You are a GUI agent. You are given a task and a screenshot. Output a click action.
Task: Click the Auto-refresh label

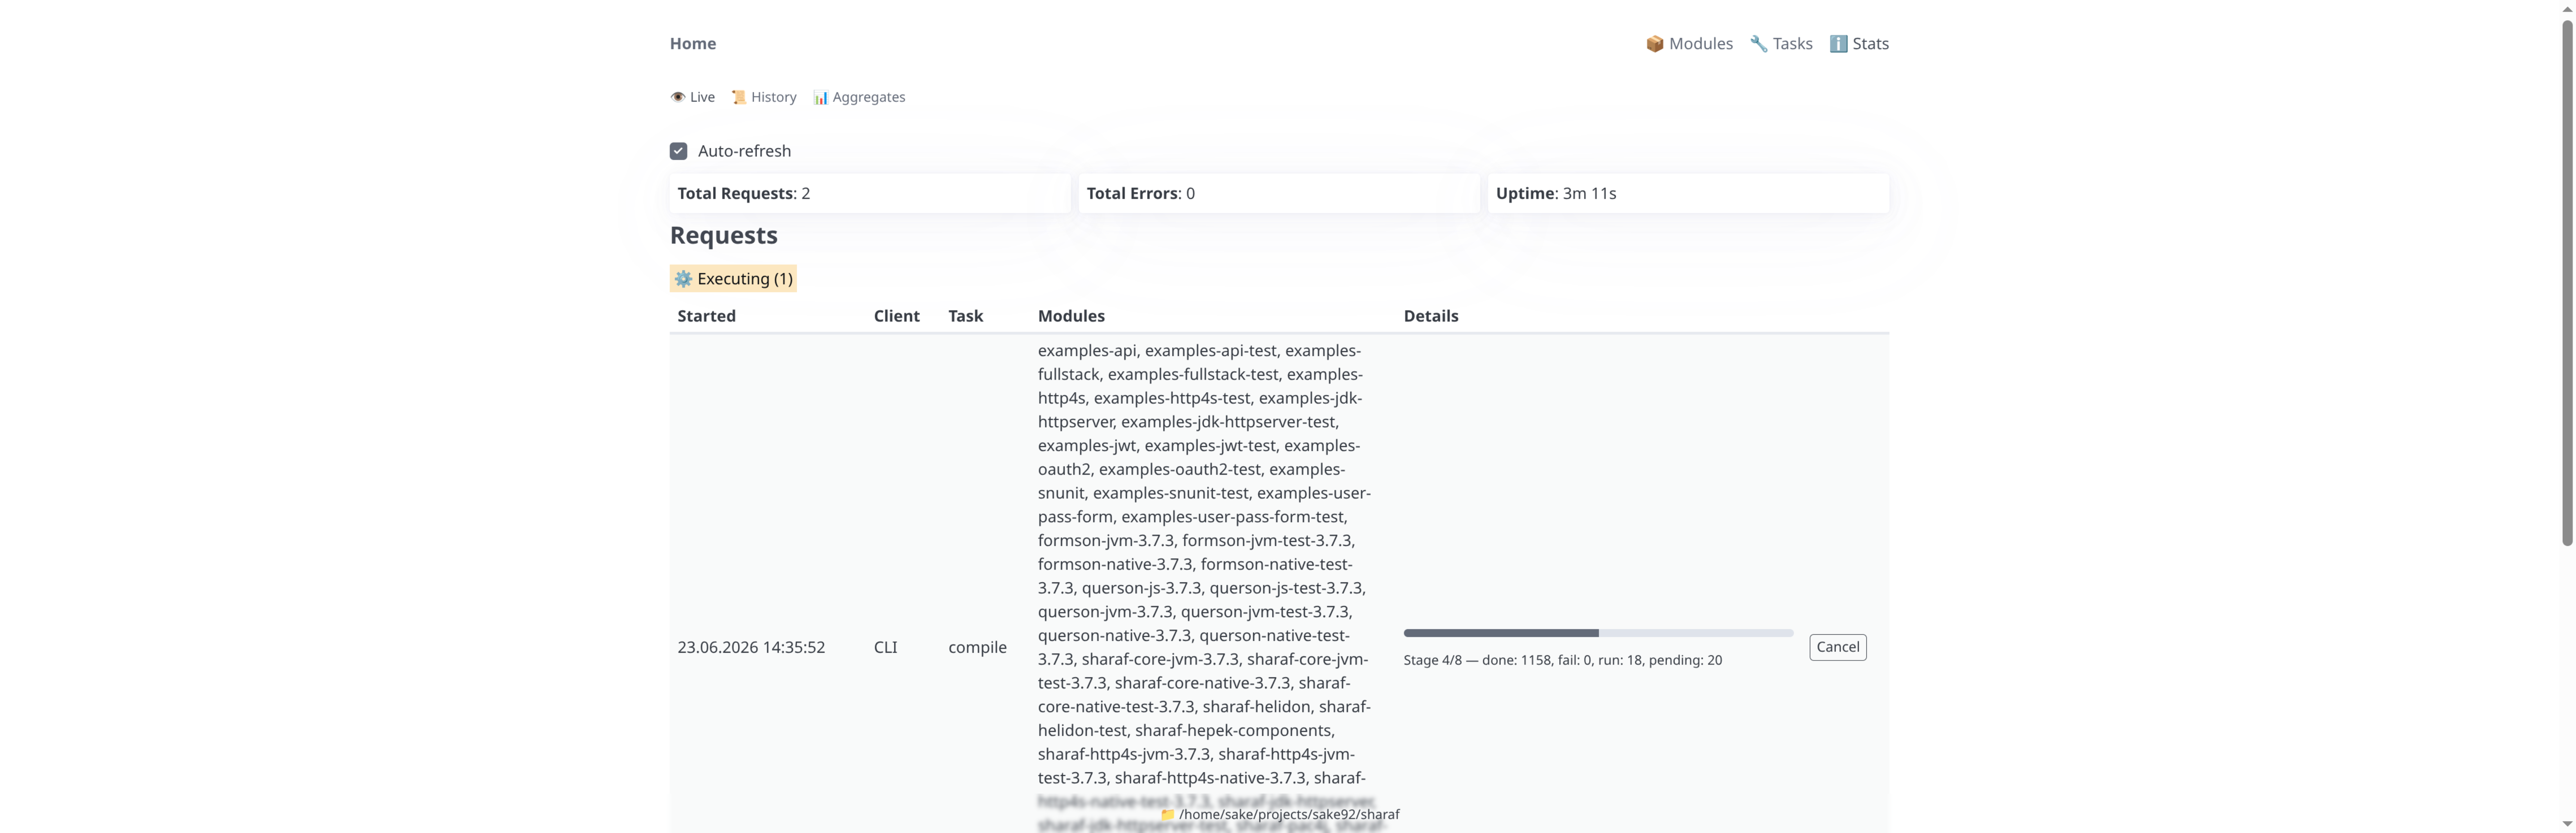click(x=744, y=151)
